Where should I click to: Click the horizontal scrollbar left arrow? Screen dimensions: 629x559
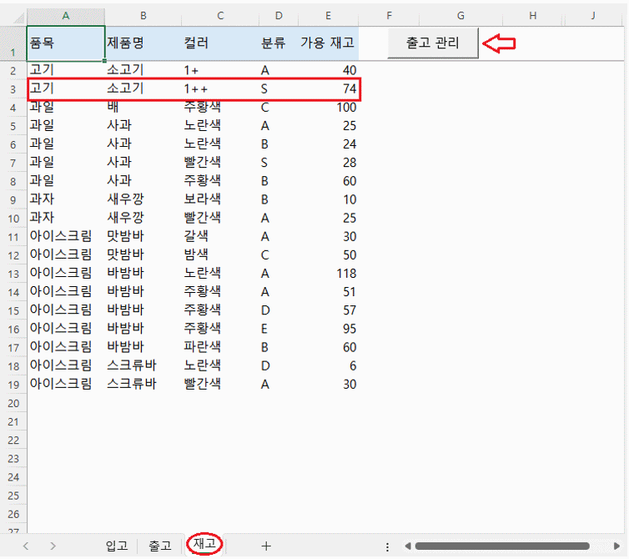click(x=409, y=546)
